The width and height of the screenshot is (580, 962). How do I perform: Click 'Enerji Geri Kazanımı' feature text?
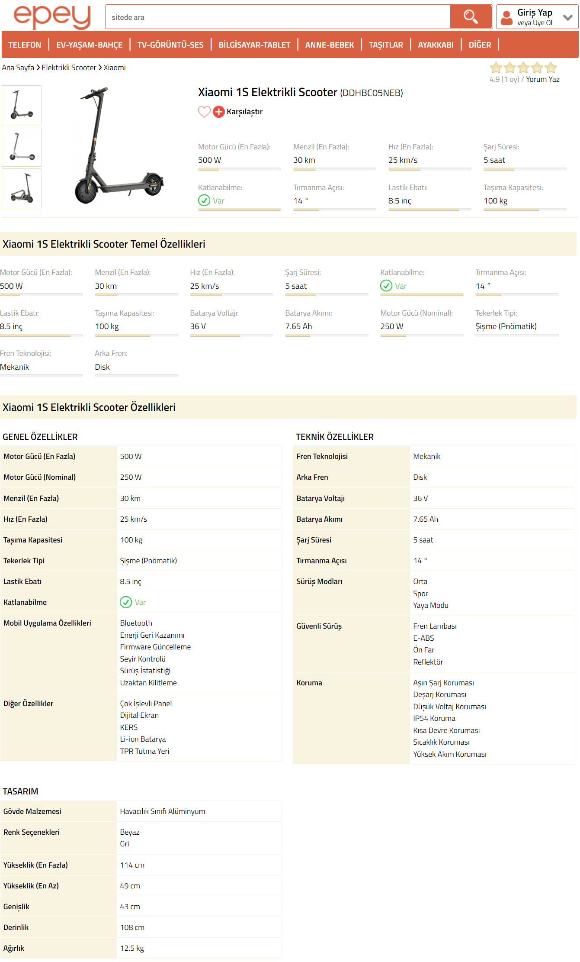click(152, 635)
